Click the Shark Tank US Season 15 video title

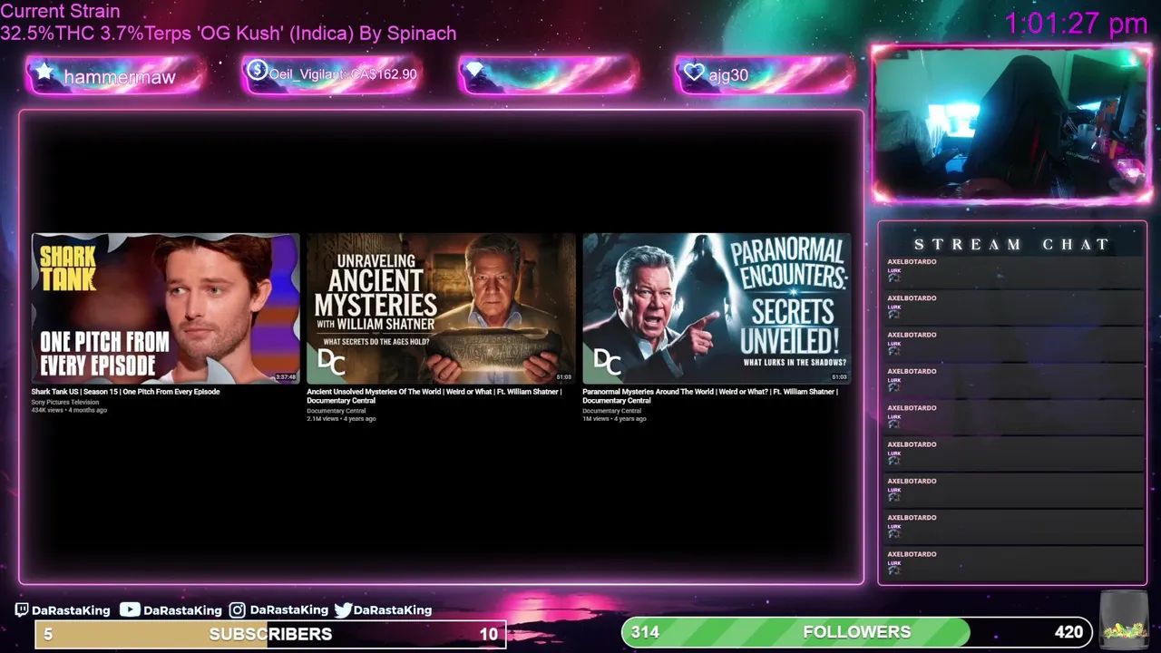pyautogui.click(x=125, y=392)
